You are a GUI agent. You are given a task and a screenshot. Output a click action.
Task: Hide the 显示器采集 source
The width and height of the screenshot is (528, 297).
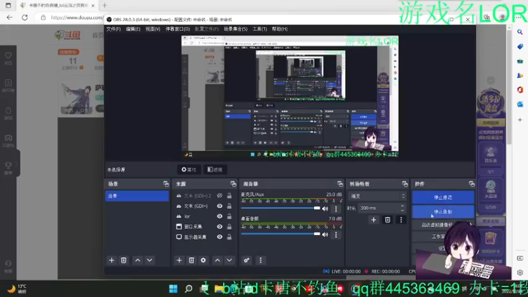[x=220, y=237]
